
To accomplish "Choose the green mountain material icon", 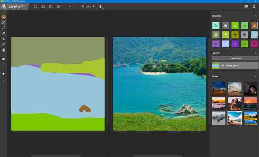I will 244,26.
